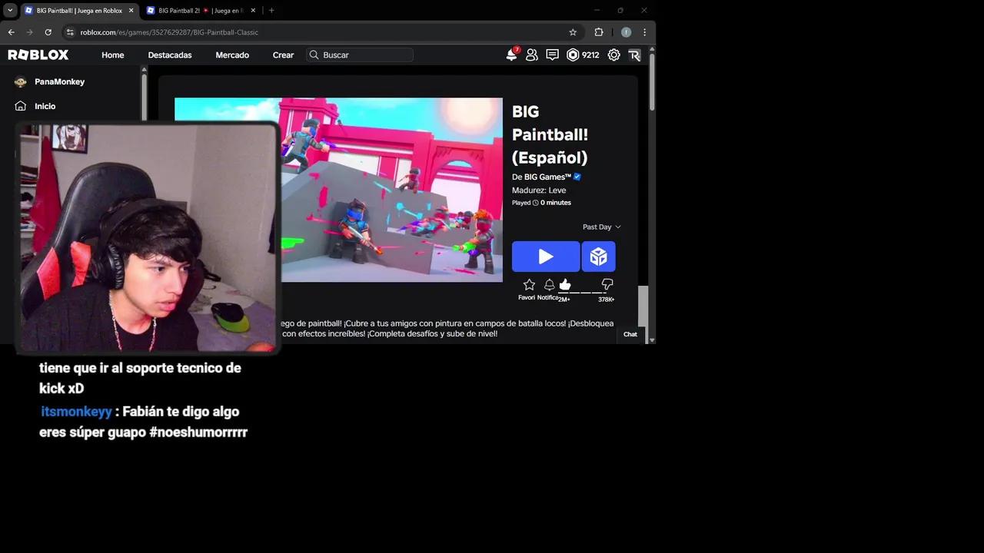Open the Roblox settings gear
Image resolution: width=984 pixels, height=553 pixels.
(x=613, y=55)
